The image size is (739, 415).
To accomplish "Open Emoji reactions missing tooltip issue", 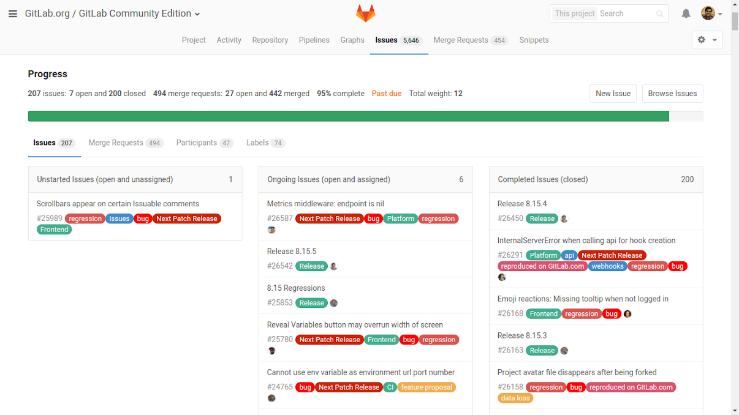I will point(583,299).
